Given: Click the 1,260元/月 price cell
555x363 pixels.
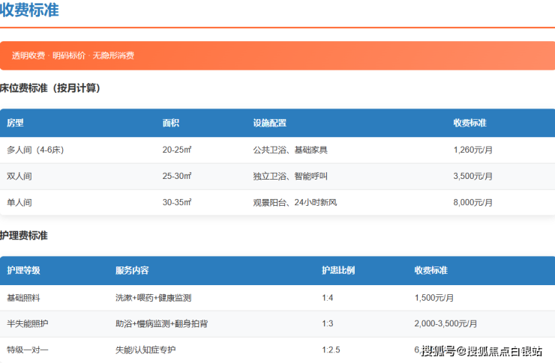Looking at the screenshot, I should tap(472, 150).
